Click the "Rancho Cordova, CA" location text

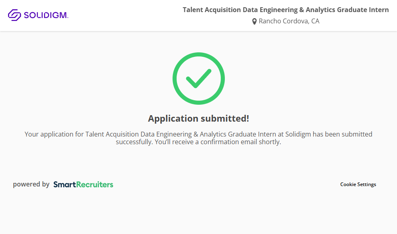289,21
